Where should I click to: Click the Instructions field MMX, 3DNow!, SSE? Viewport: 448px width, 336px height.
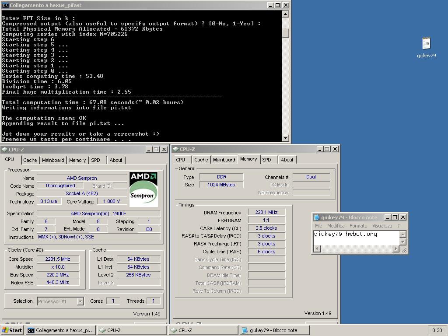(x=99, y=237)
